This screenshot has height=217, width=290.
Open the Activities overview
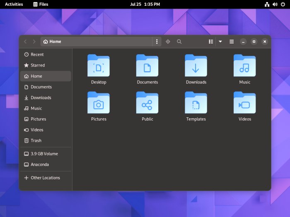14,4
